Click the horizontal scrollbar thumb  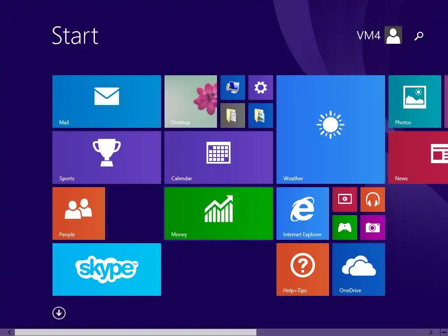click(x=136, y=332)
